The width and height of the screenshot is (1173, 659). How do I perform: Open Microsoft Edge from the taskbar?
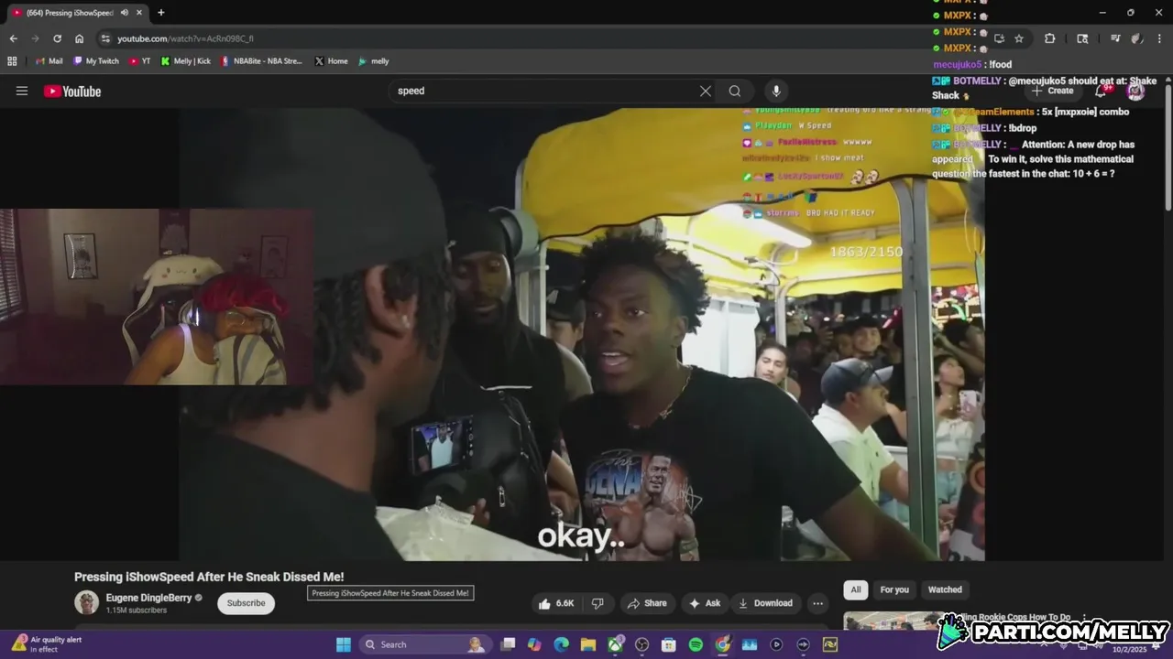[x=562, y=644]
